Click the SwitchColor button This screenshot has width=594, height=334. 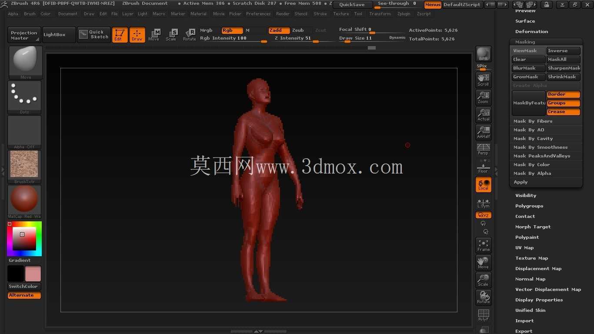tap(24, 286)
